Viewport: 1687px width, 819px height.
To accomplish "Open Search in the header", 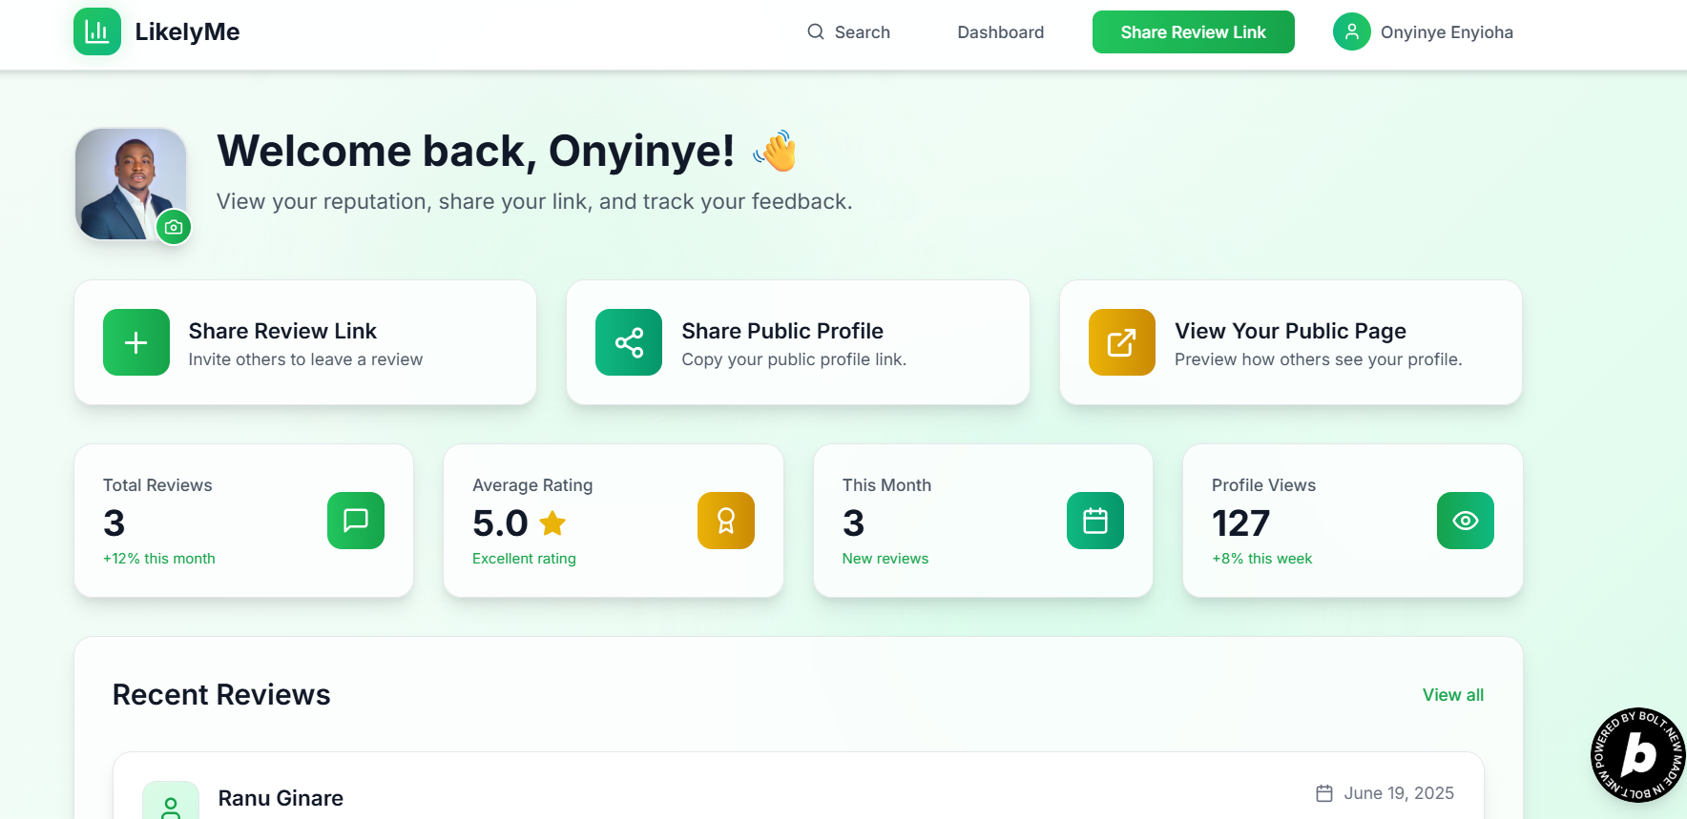I will (x=848, y=32).
